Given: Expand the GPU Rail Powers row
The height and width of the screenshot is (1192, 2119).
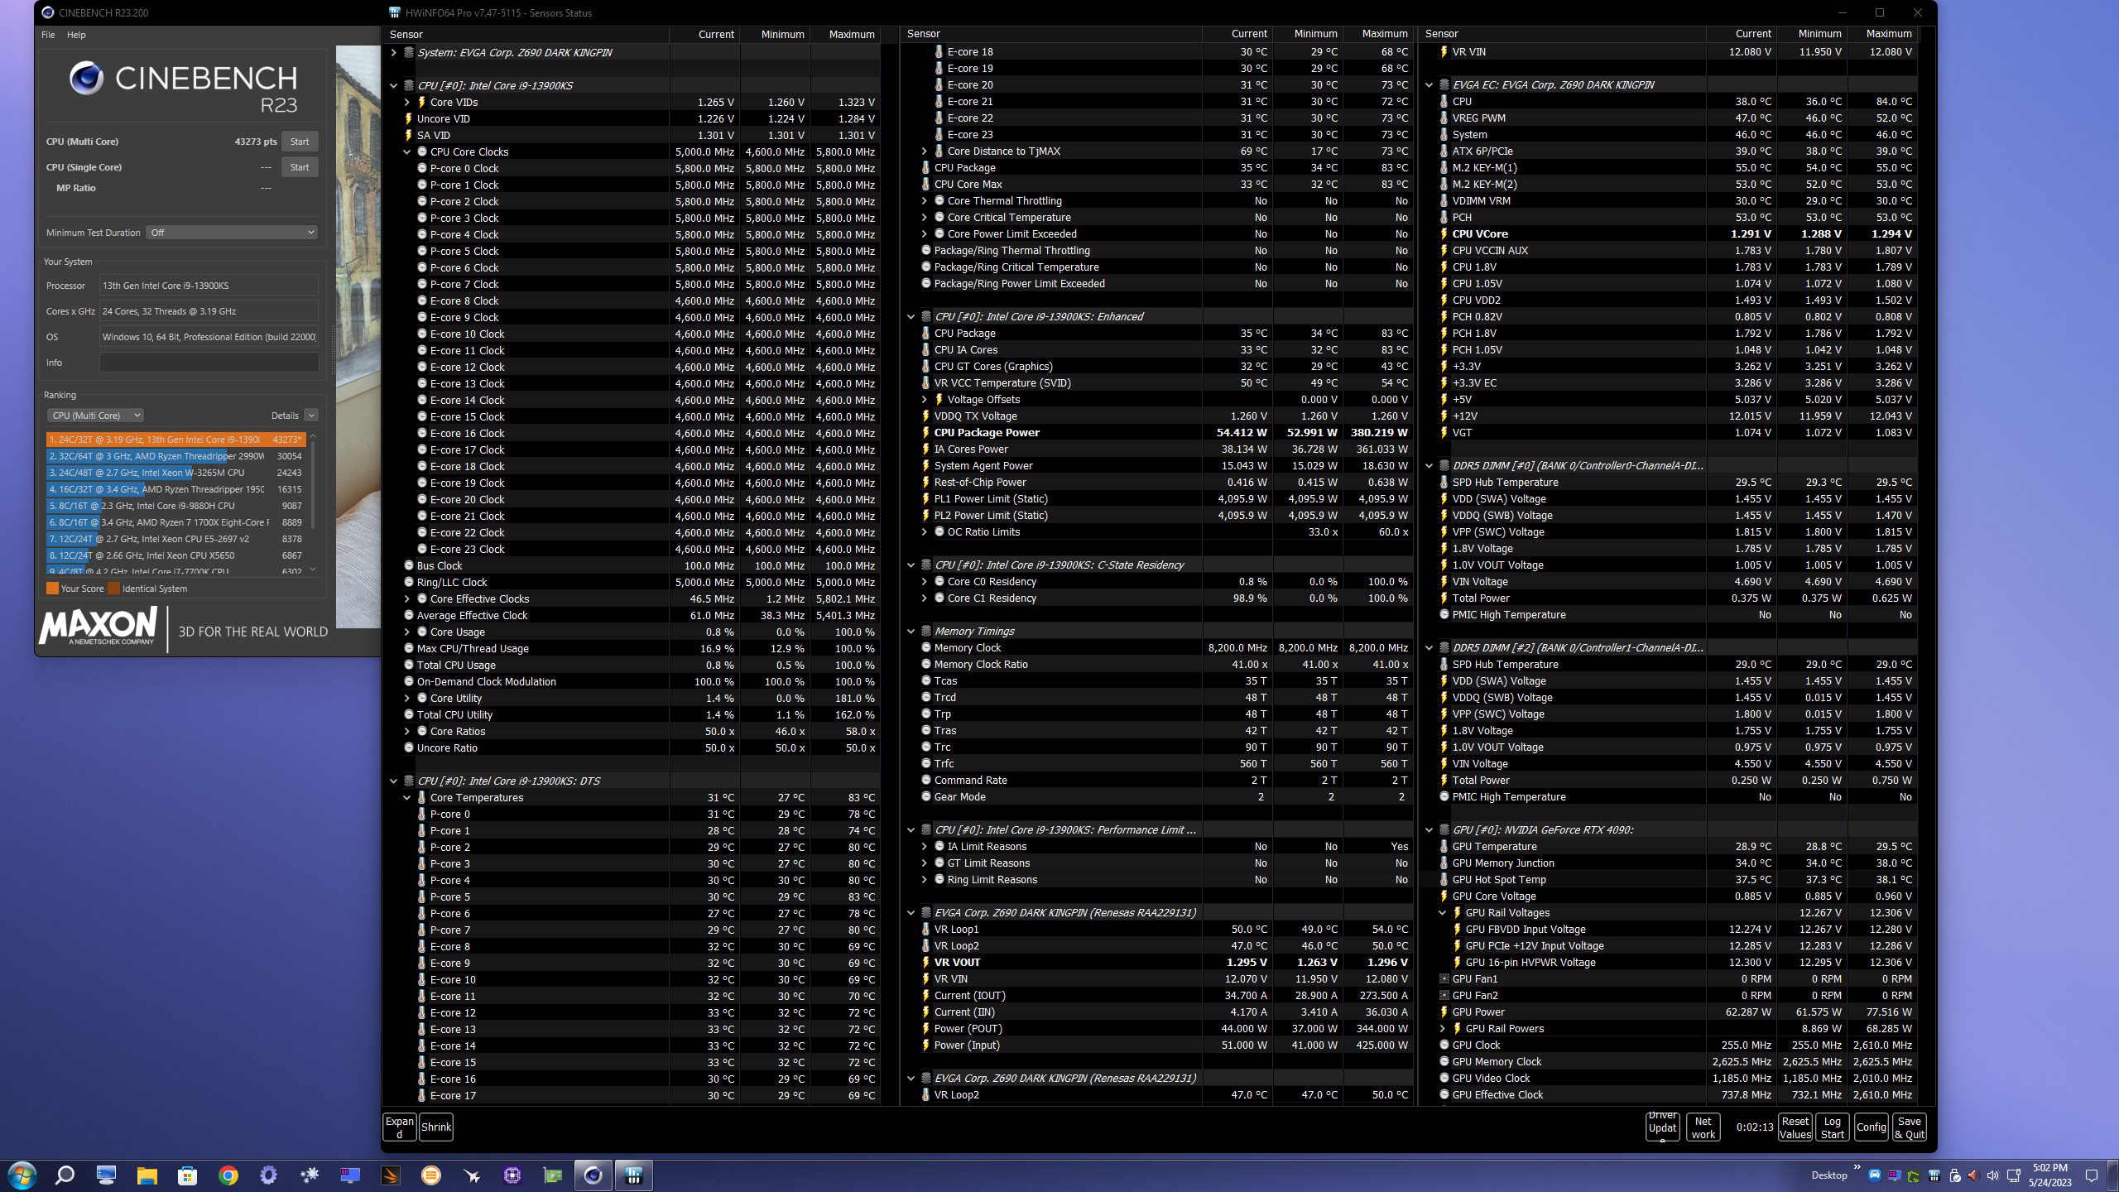Looking at the screenshot, I should click(1443, 1029).
